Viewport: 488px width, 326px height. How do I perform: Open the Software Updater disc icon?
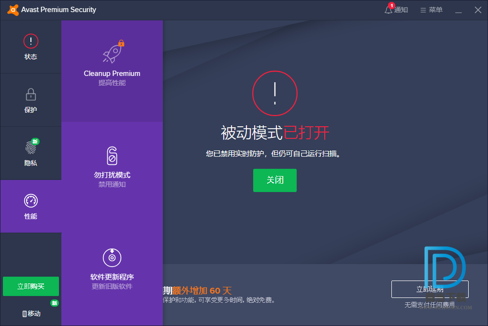pyautogui.click(x=112, y=258)
